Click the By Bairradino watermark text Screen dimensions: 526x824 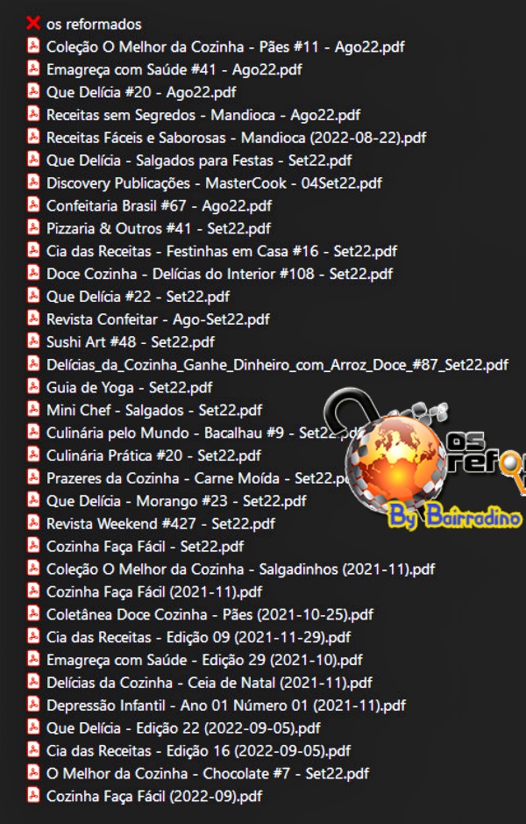coord(455,515)
